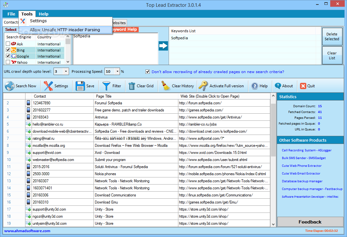The height and width of the screenshot is (237, 347).
Task: Open the Processing Speed dropdown
Action: point(117,71)
